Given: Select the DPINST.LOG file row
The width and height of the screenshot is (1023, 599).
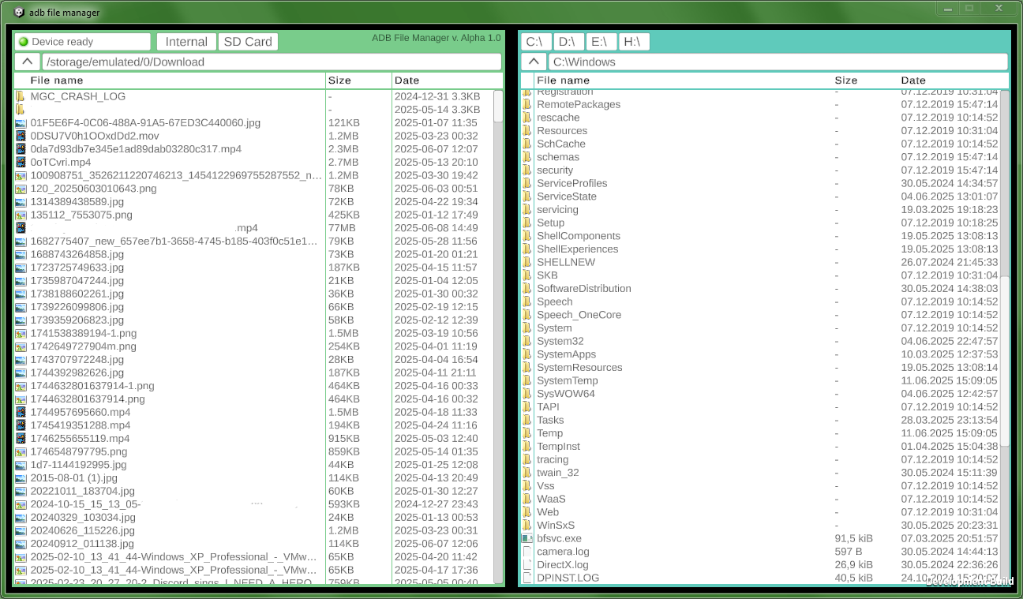Looking at the screenshot, I should tap(761, 578).
